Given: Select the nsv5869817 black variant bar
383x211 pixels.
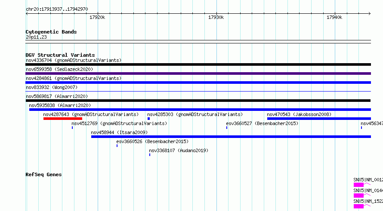Looking at the screenshot, I should point(198,101).
